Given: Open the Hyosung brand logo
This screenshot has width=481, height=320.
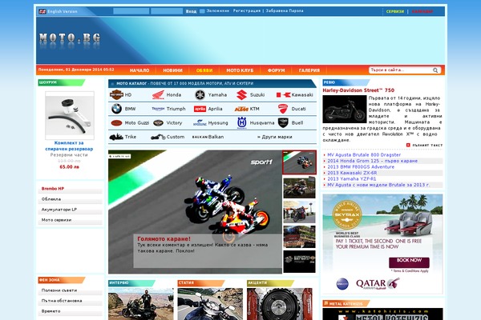Looking at the screenshot, I should (200, 122).
